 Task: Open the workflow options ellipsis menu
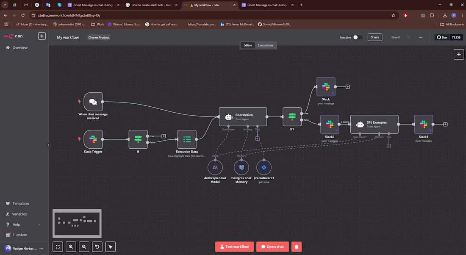(420, 37)
